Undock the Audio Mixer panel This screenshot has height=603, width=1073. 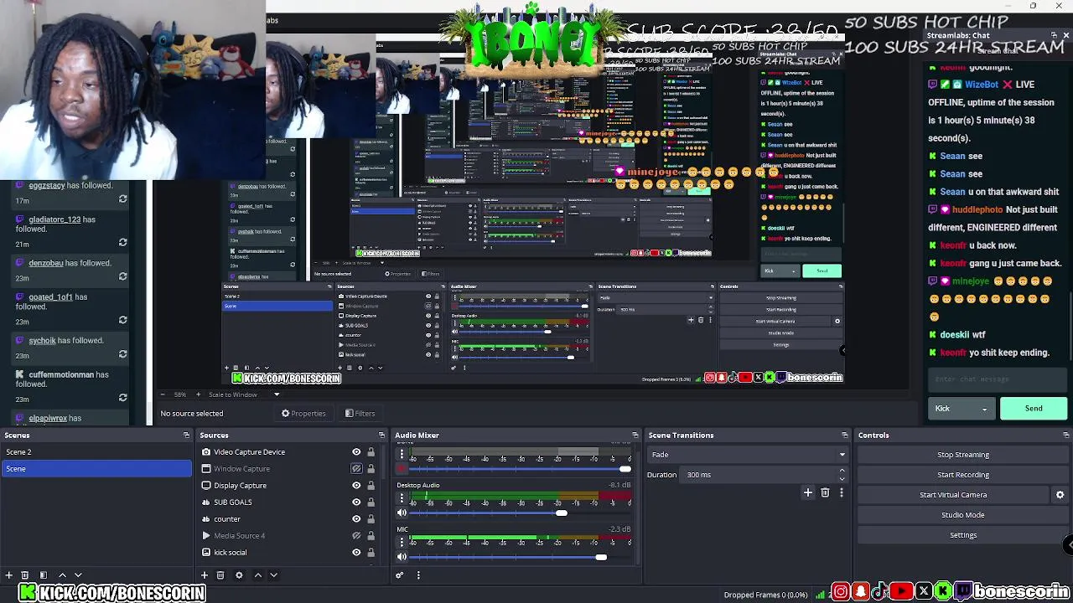635,435
